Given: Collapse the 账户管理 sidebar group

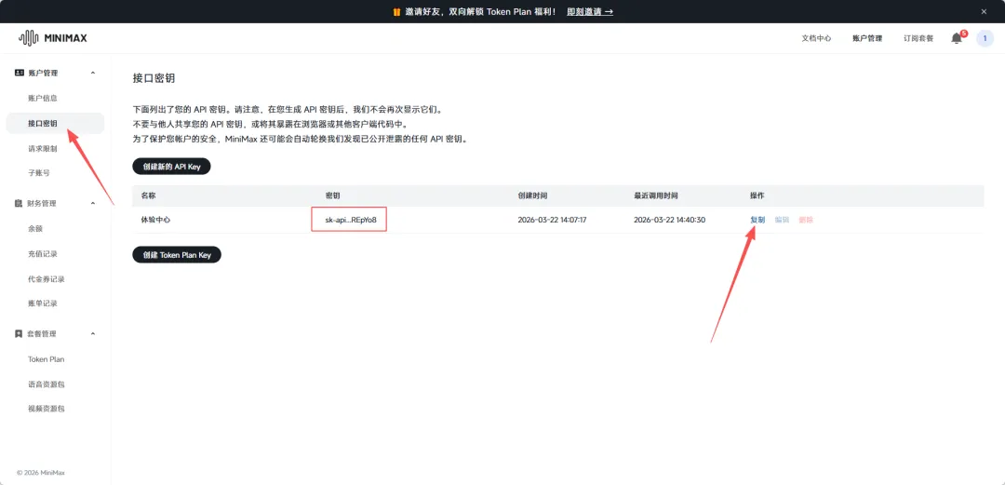Looking at the screenshot, I should point(93,74).
